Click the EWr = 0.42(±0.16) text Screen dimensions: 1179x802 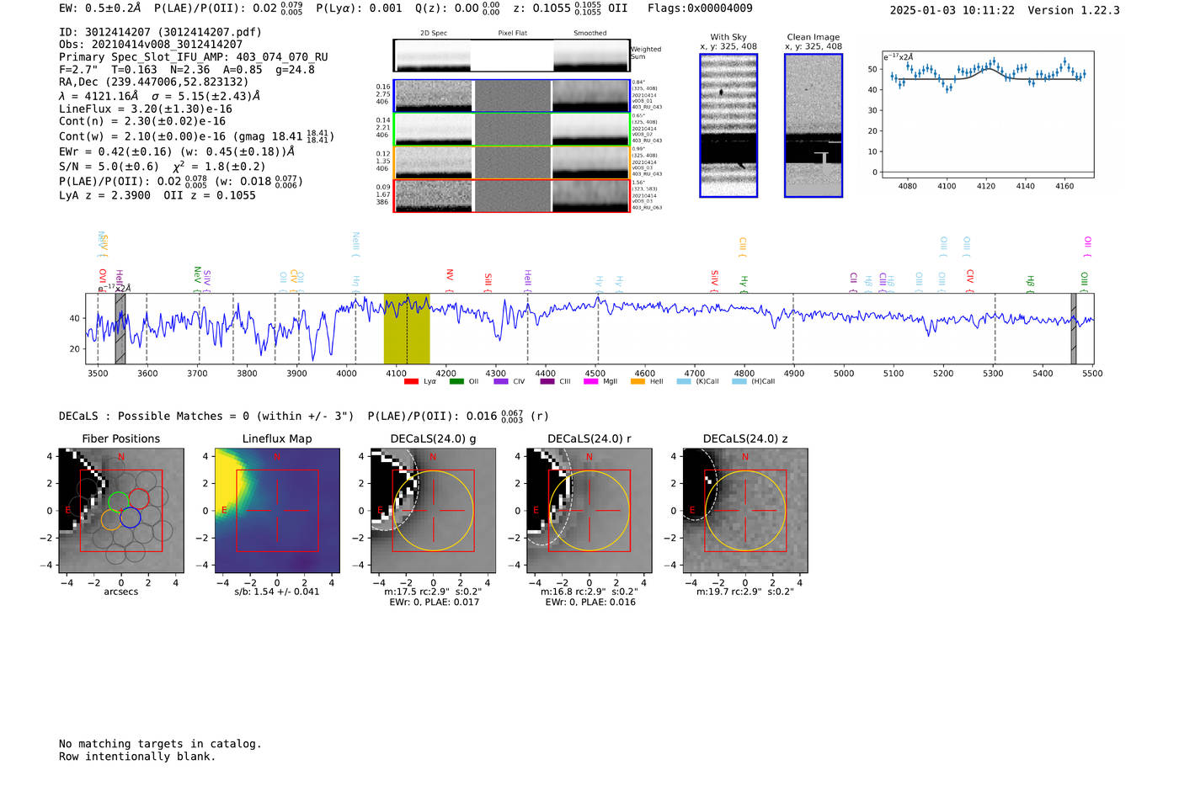point(115,152)
